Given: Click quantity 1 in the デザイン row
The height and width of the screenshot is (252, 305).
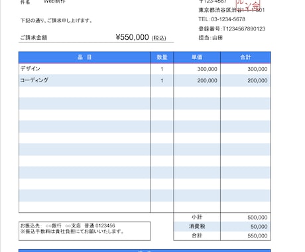Looking at the screenshot, I should (x=162, y=69).
